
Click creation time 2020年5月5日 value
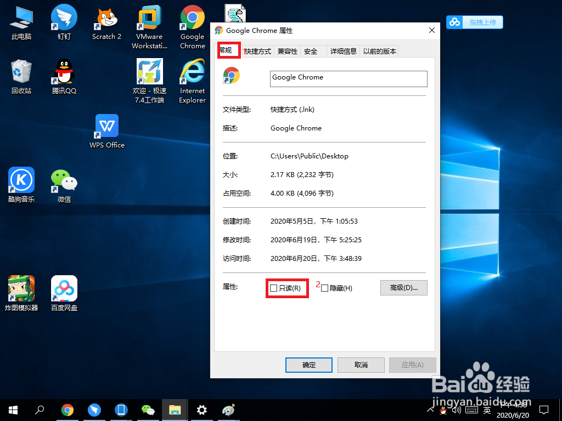(x=314, y=221)
